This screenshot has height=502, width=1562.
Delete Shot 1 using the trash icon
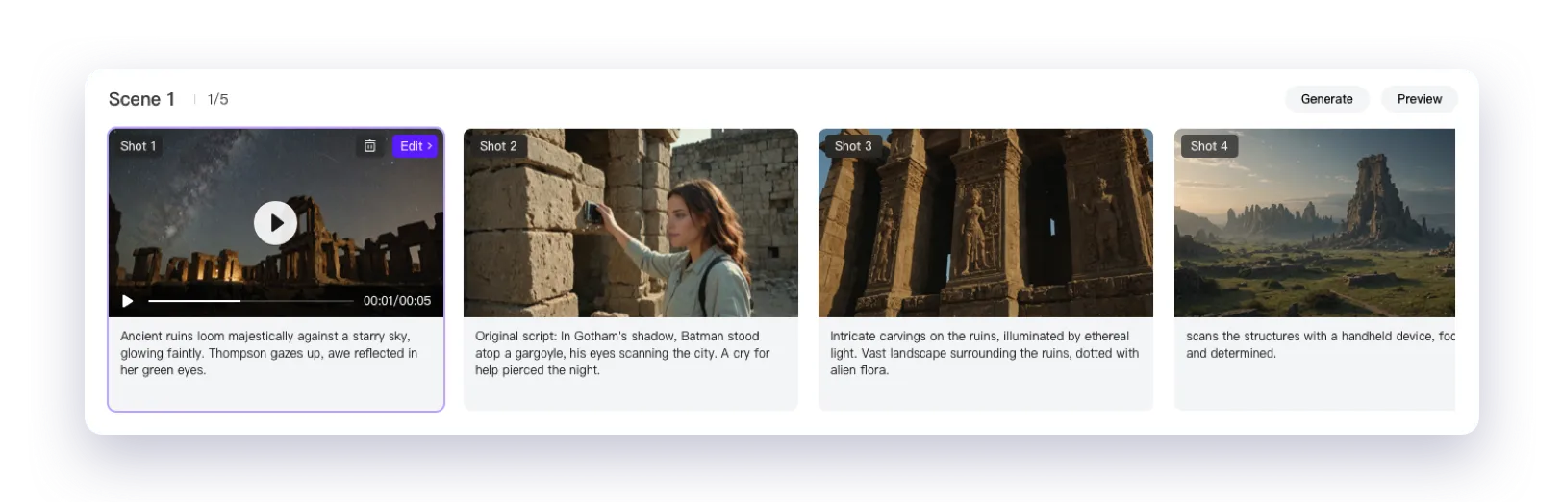[369, 146]
